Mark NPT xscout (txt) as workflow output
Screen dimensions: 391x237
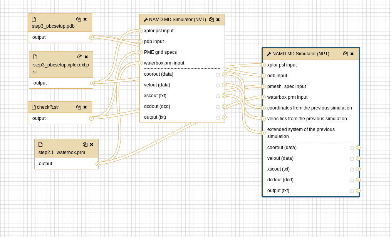[x=352, y=169]
